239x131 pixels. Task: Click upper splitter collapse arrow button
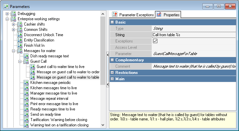pos(108,55)
